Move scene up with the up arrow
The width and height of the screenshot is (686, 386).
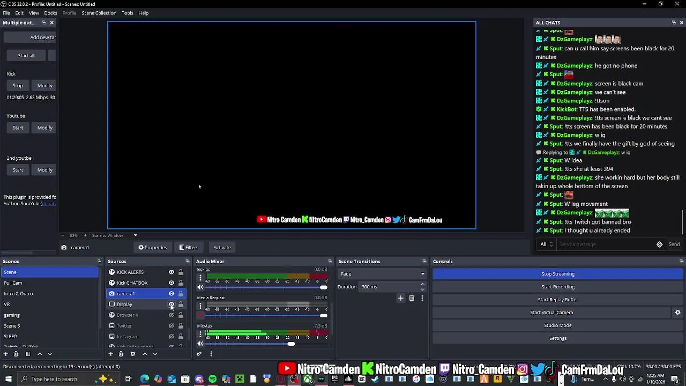point(40,354)
